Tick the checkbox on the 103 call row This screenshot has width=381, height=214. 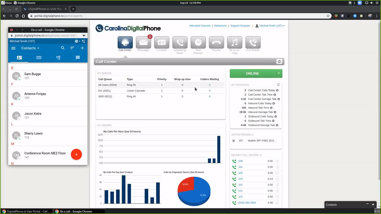277,179
